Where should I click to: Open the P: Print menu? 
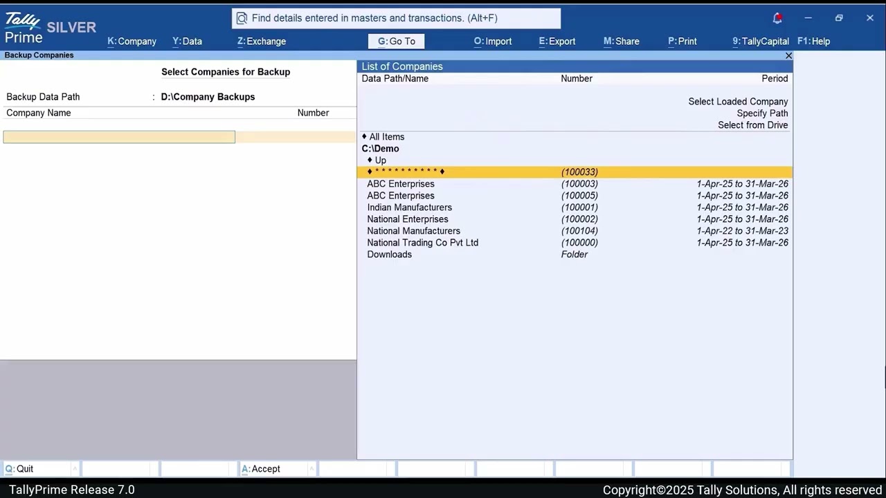coord(682,41)
